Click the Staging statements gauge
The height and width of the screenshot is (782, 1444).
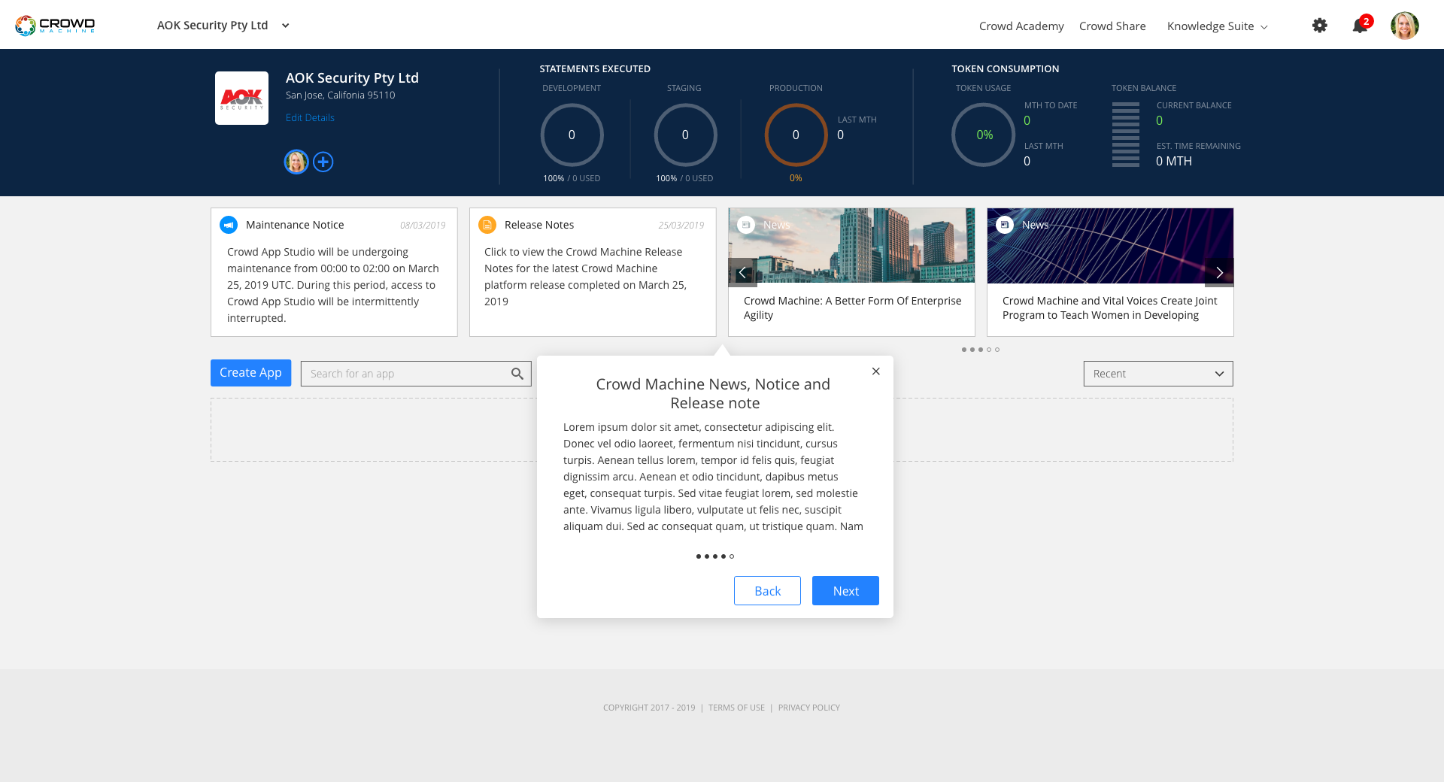click(x=685, y=135)
